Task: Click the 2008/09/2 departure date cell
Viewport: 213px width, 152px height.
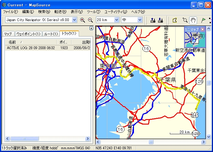Action: coord(82,48)
